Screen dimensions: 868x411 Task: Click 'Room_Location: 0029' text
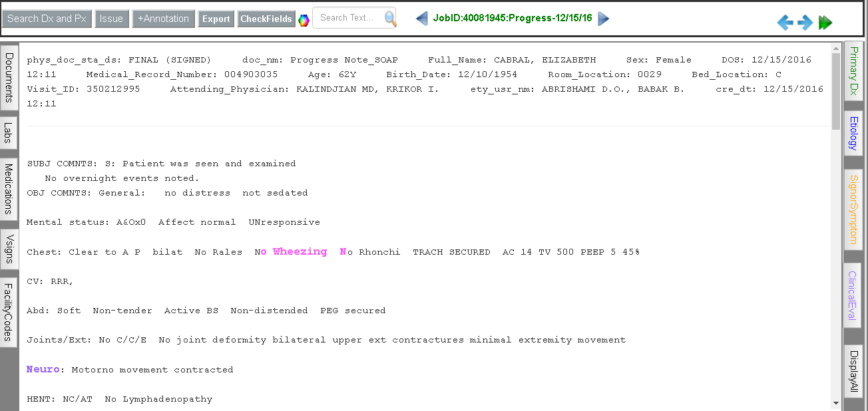click(605, 74)
